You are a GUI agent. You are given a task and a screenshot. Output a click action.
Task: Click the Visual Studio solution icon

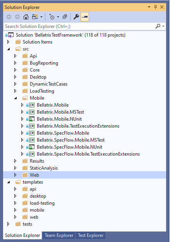pyautogui.click(x=10, y=35)
